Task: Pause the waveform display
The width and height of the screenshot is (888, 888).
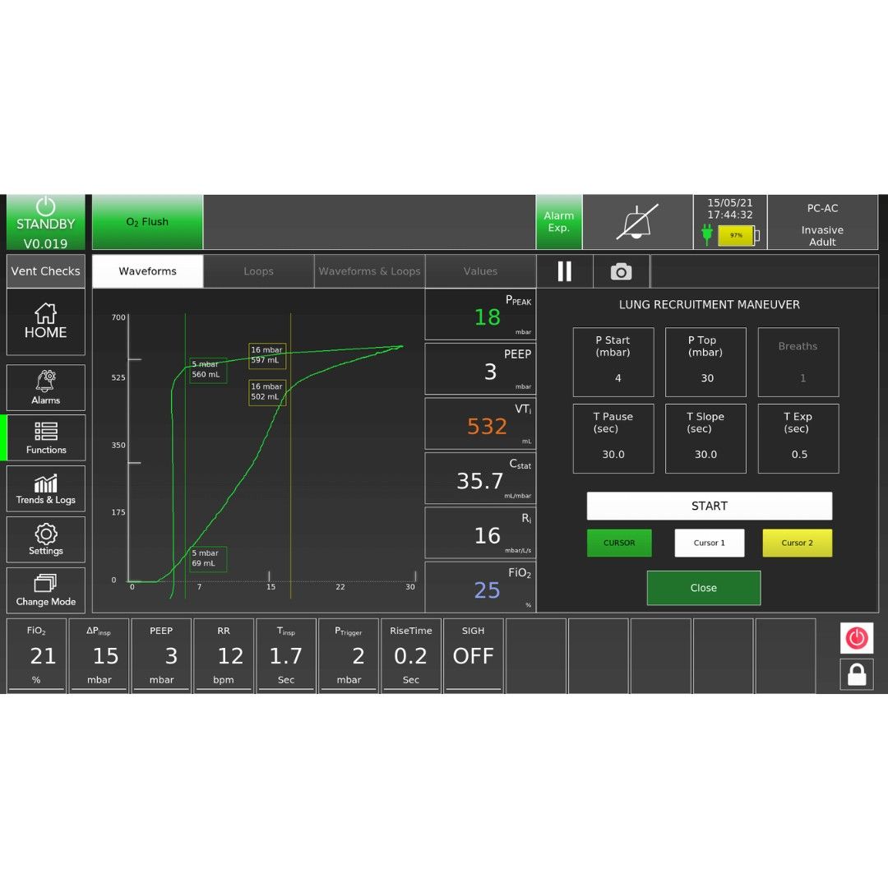Action: [564, 271]
